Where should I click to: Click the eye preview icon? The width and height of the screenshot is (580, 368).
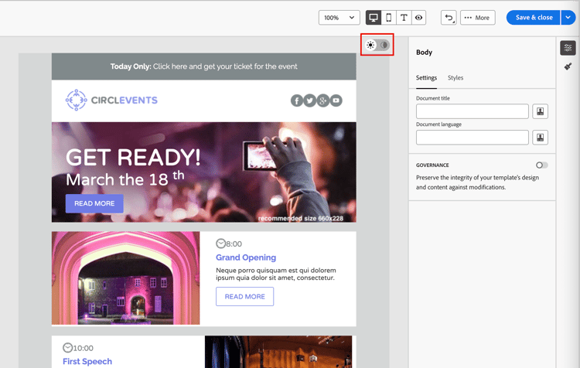click(418, 18)
